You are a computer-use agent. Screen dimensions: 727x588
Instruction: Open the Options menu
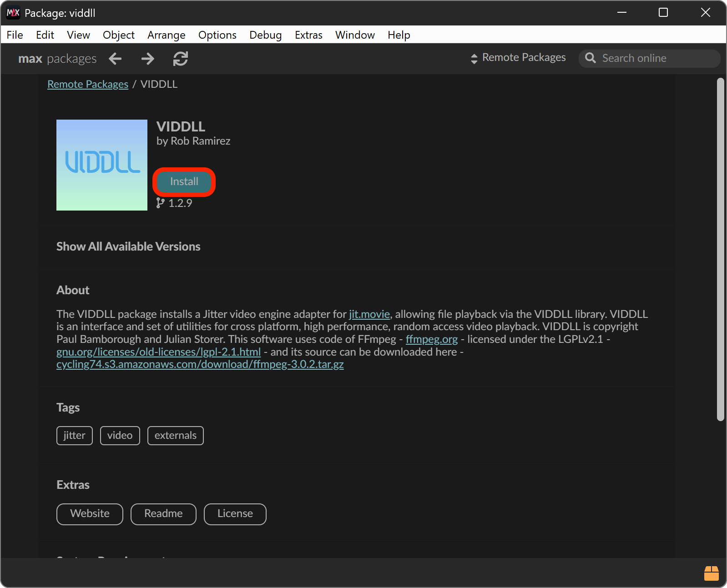[x=217, y=35]
